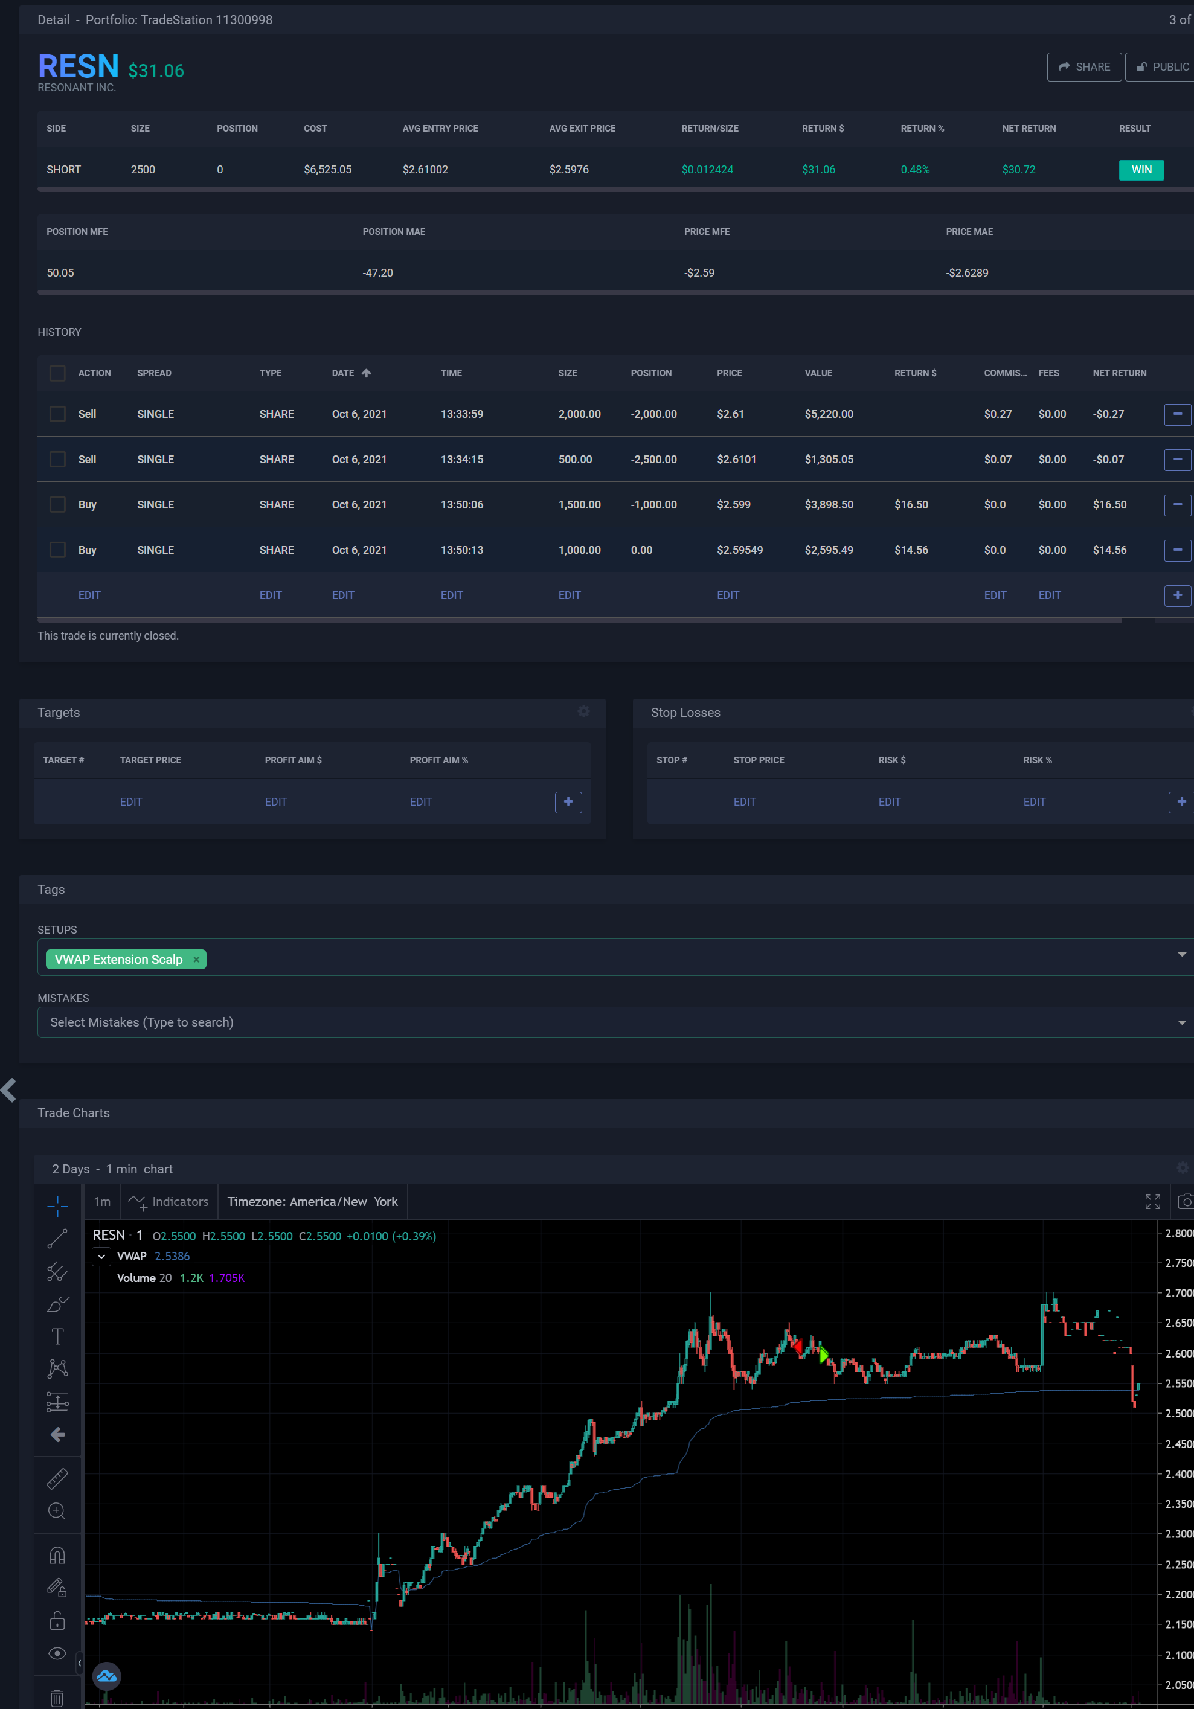The width and height of the screenshot is (1194, 1709).
Task: Select the trend line drawing tool
Action: click(57, 1238)
